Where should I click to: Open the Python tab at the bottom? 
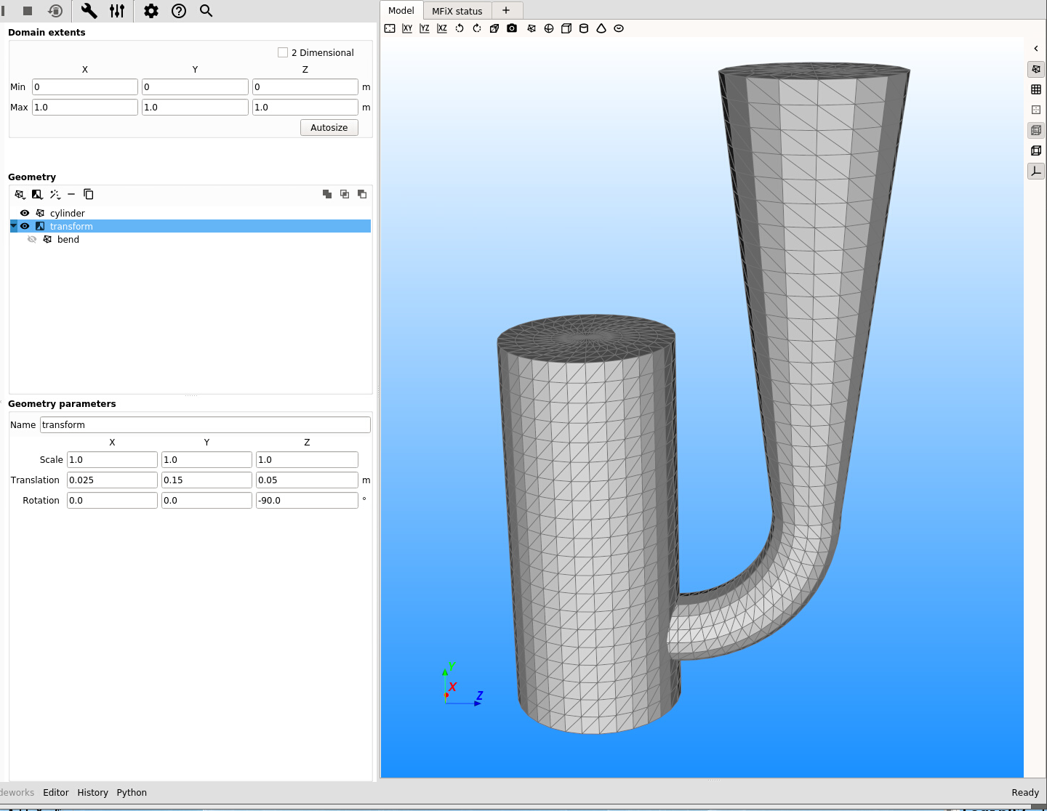click(x=132, y=793)
